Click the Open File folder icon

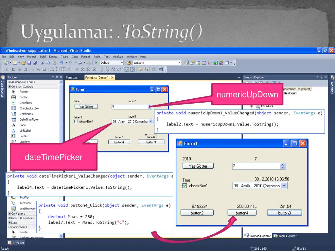(x=24, y=63)
